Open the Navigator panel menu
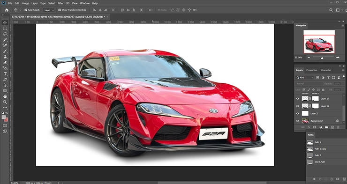 (343, 26)
